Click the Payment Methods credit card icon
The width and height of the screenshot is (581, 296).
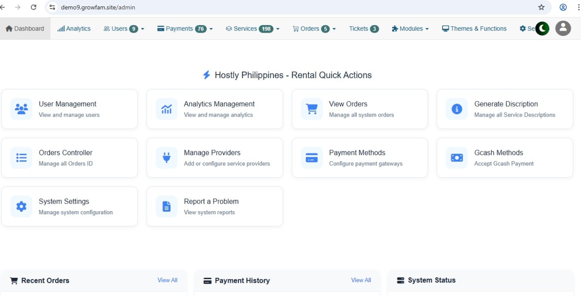point(312,158)
